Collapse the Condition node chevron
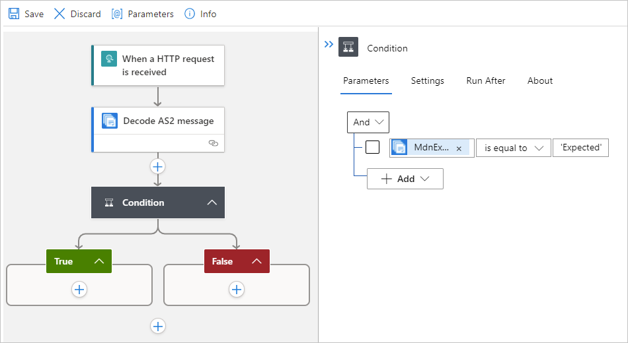Screen dimensions: 628x343 click(212, 203)
